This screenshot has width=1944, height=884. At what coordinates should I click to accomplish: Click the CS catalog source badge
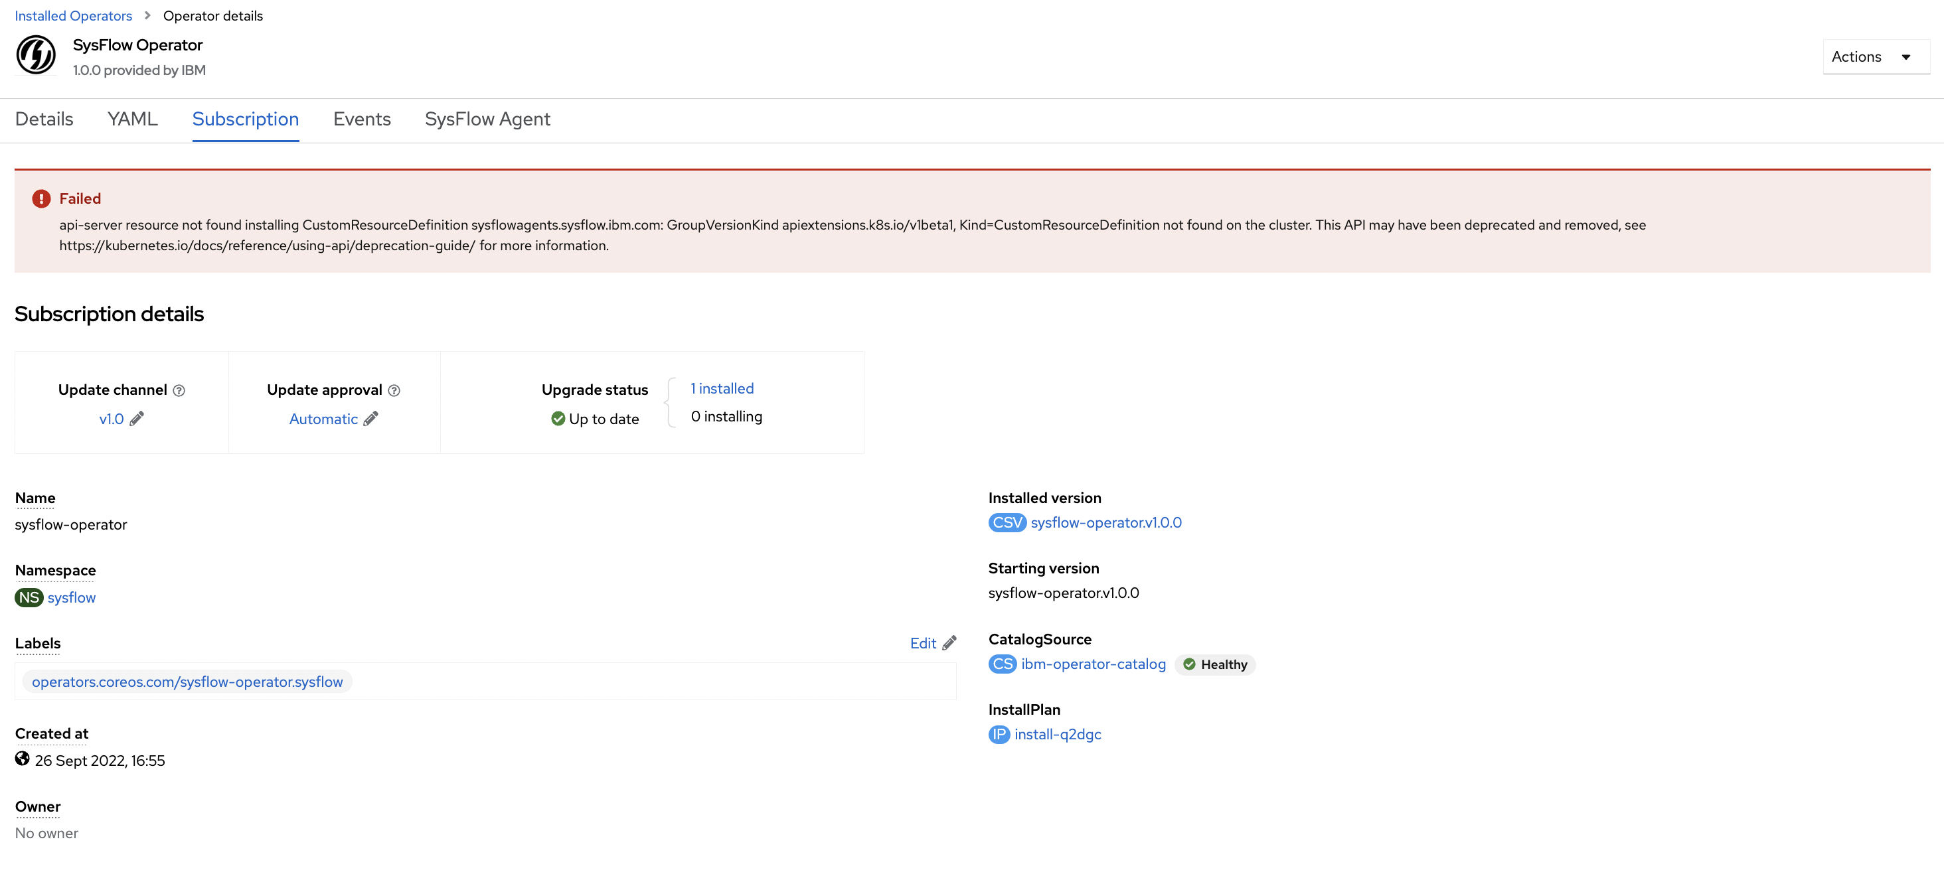click(x=1002, y=664)
